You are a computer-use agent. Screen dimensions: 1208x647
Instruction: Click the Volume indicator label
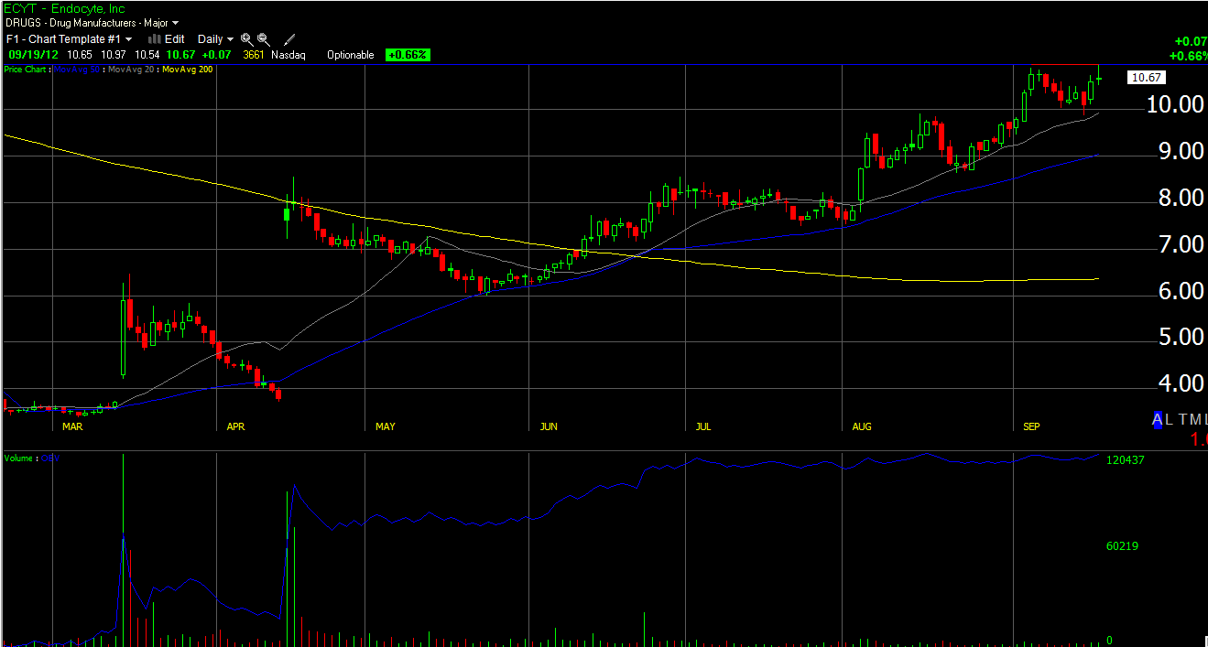pyautogui.click(x=20, y=458)
